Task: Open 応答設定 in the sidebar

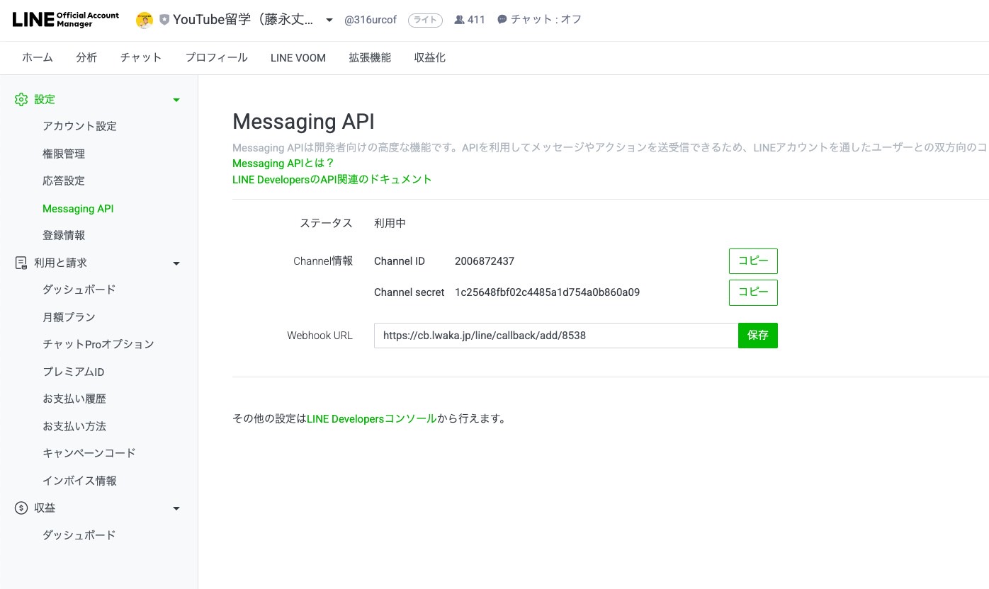Action: point(64,181)
